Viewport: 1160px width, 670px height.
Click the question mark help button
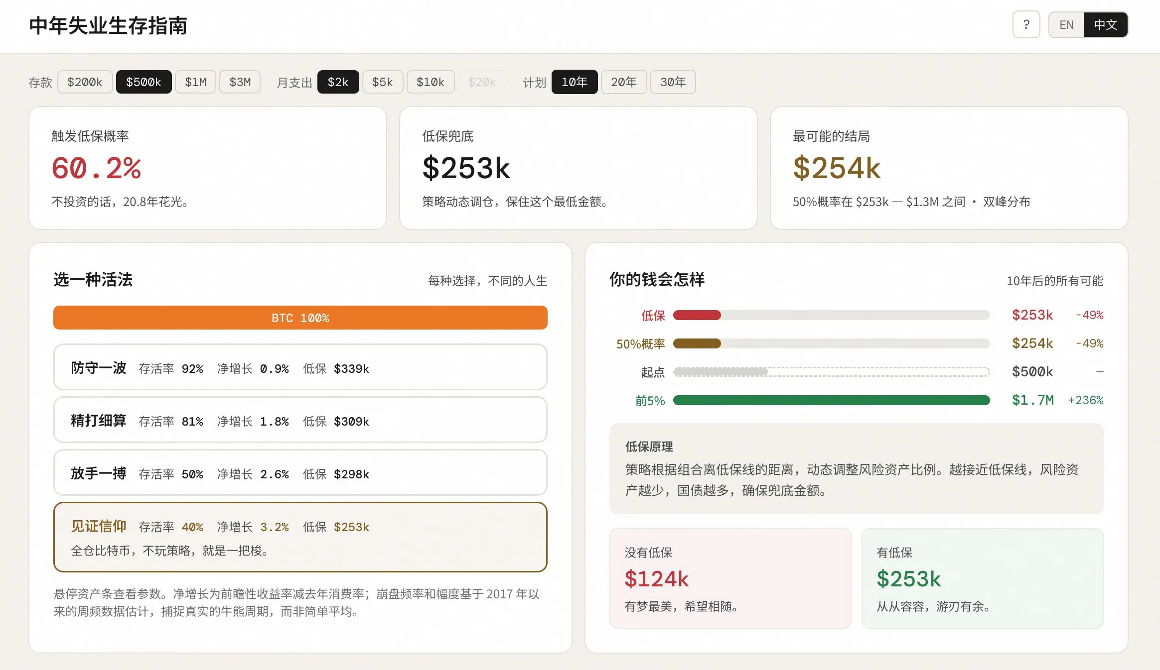point(1026,24)
